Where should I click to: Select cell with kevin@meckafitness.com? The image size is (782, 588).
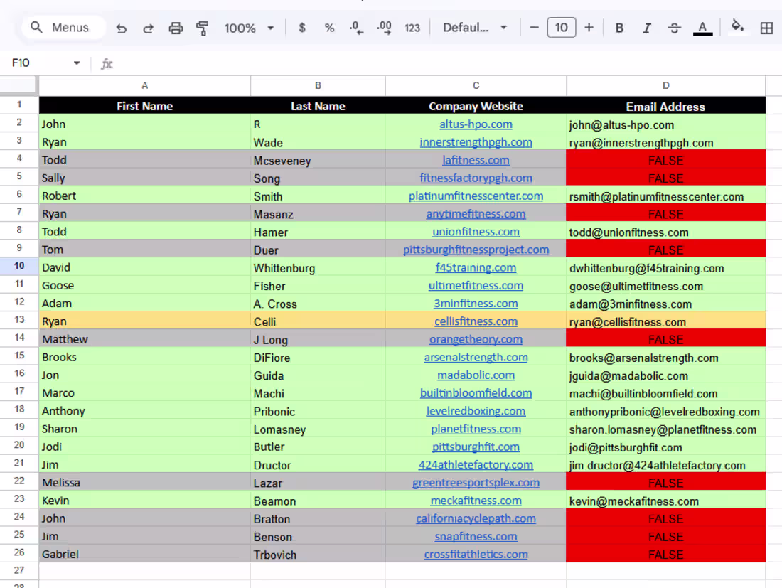tap(666, 501)
